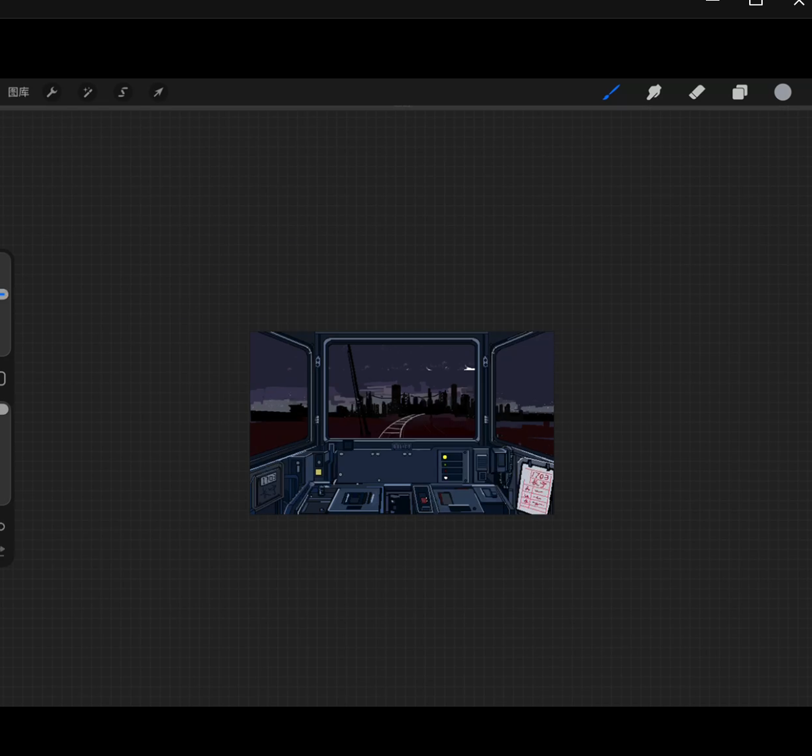Open the Adjustments magic wand menu

(87, 93)
